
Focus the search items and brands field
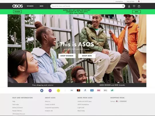[x=86, y=6]
